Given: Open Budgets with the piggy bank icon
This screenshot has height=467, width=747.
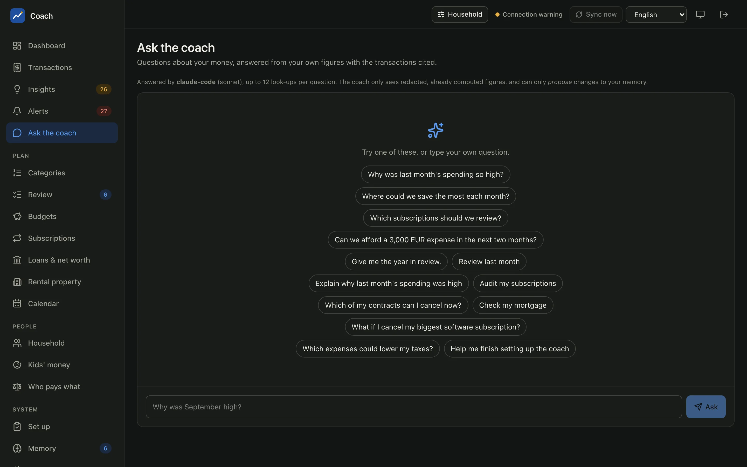Looking at the screenshot, I should pos(62,216).
